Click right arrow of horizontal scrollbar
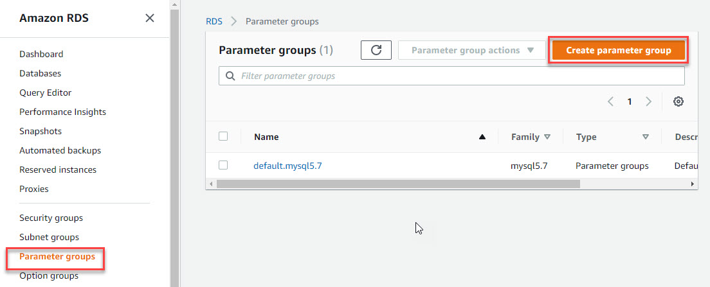The height and width of the screenshot is (287, 710). [x=693, y=184]
